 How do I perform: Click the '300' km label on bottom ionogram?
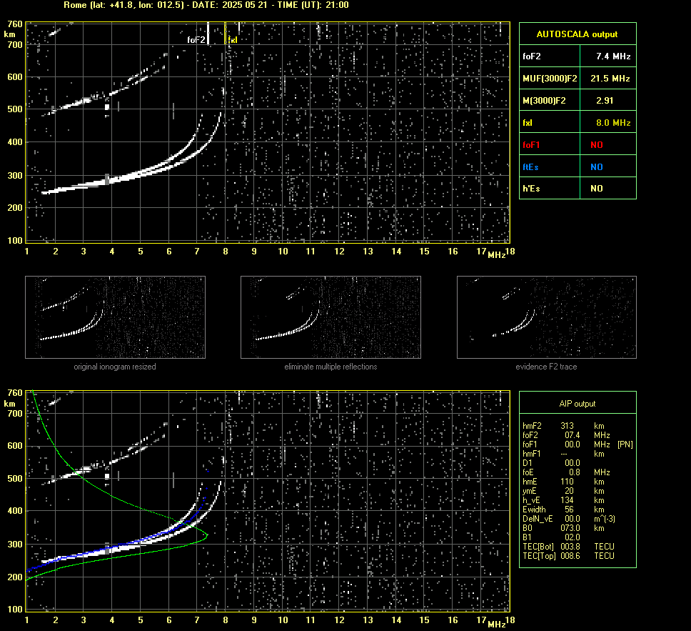point(15,544)
